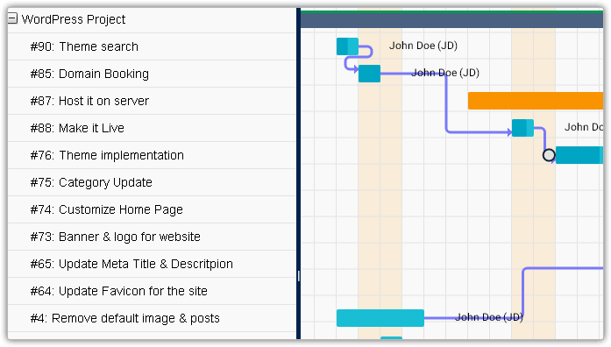Click the orange Host it on server bar
This screenshot has height=347, width=611.
(x=536, y=101)
